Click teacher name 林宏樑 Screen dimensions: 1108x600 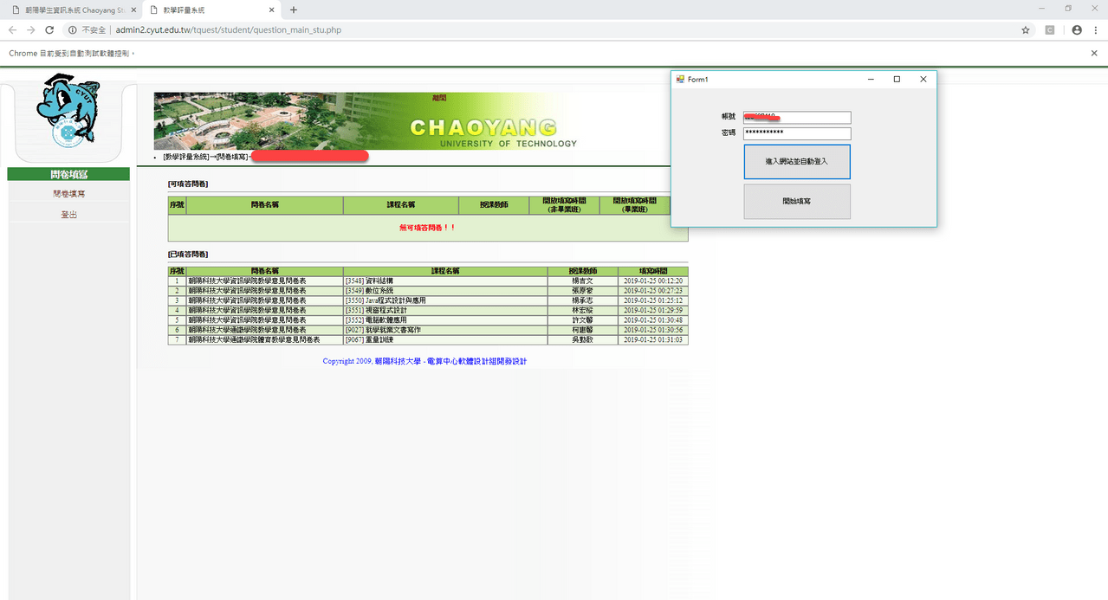(582, 310)
